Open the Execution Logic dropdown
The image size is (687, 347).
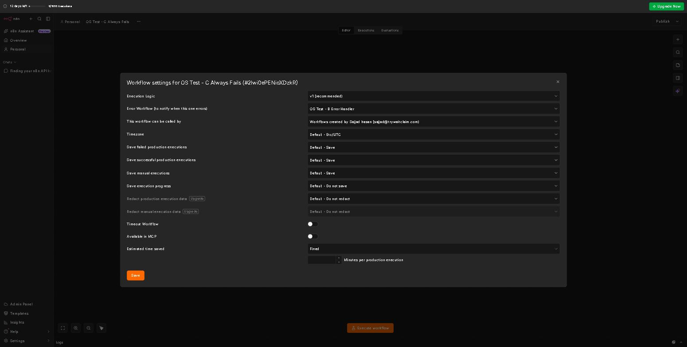433,96
